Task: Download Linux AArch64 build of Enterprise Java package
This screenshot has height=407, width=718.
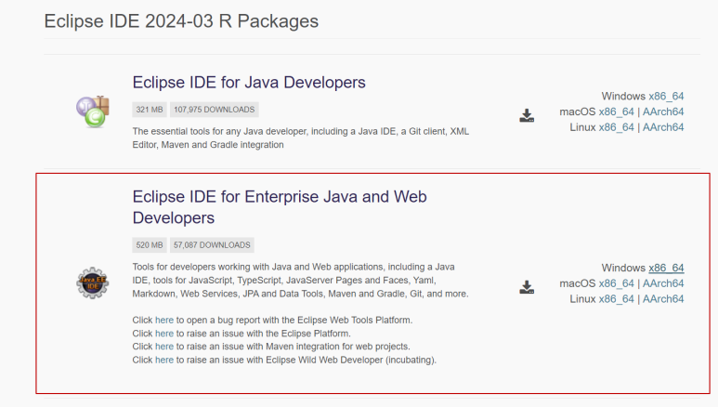Action: 663,299
